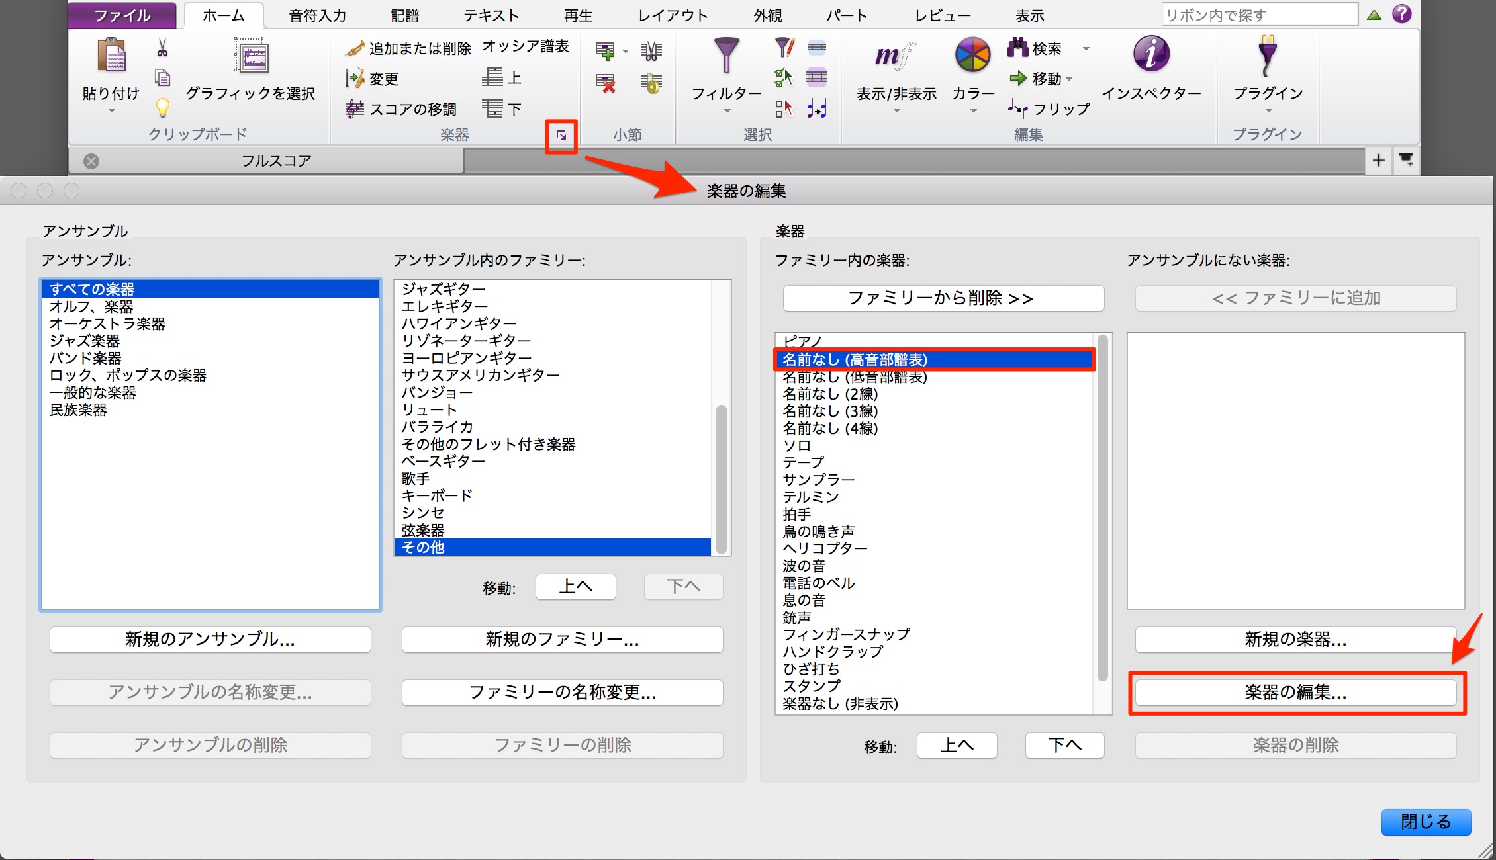Image resolution: width=1496 pixels, height=860 pixels.
Task: Open the 楽器 group dialog launcher
Action: [x=561, y=136]
